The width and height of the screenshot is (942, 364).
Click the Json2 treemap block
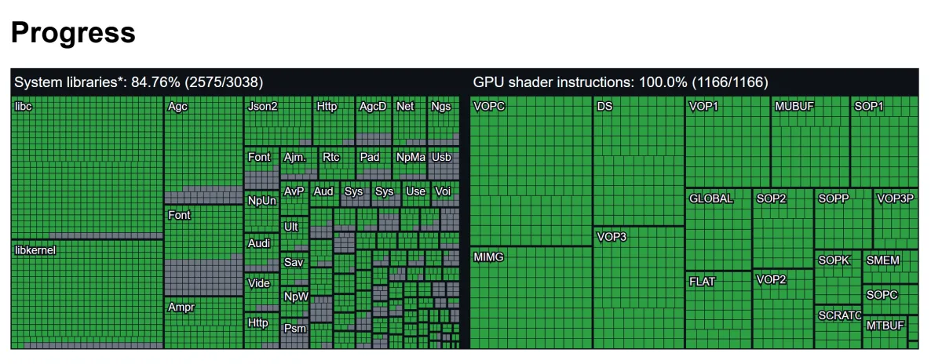coord(277,122)
